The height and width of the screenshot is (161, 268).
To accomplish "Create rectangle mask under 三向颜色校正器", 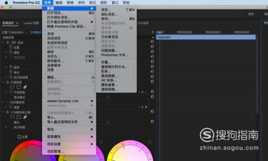I will click(19, 117).
